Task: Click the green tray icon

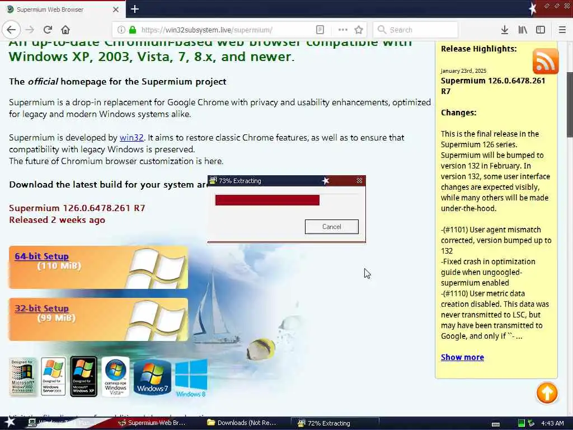Action: [x=522, y=423]
